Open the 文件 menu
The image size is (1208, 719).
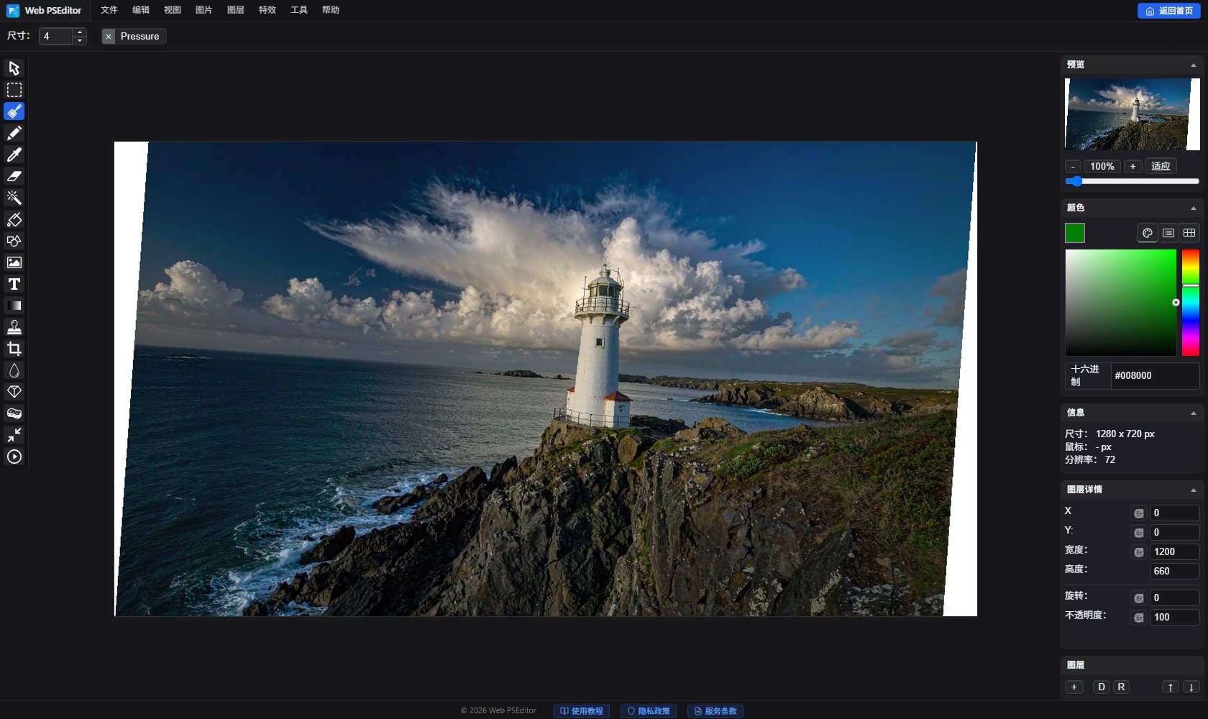click(109, 10)
